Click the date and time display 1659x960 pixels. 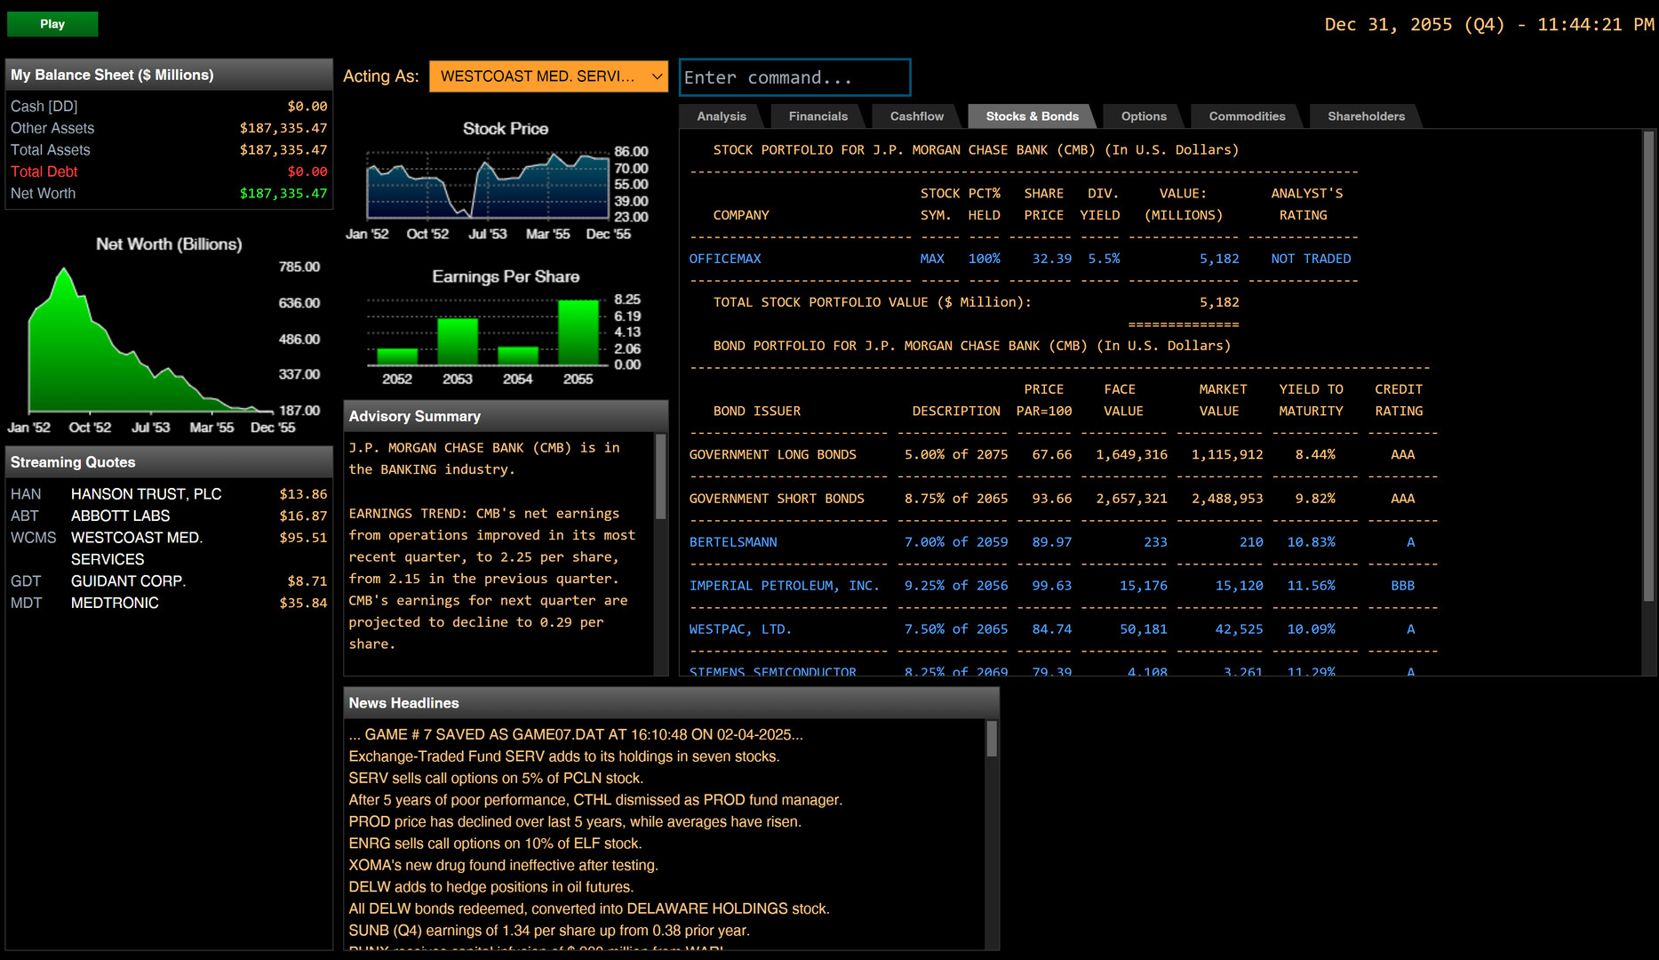[x=1489, y=25]
